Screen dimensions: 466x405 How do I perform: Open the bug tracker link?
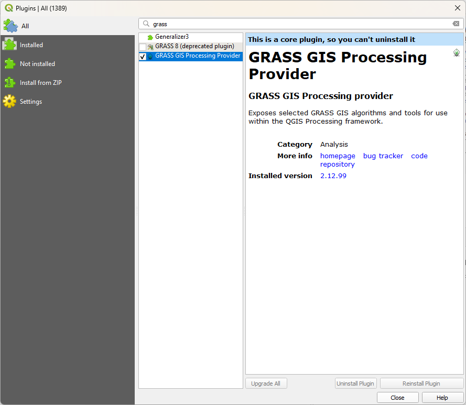click(383, 156)
